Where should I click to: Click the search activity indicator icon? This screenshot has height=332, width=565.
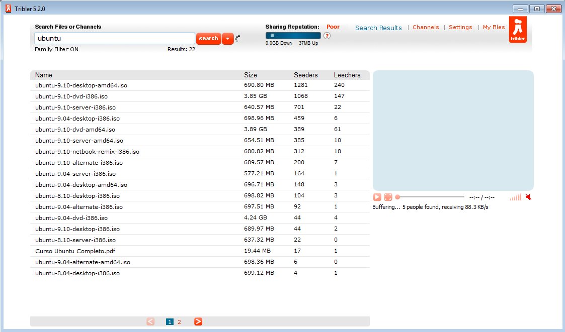(237, 38)
